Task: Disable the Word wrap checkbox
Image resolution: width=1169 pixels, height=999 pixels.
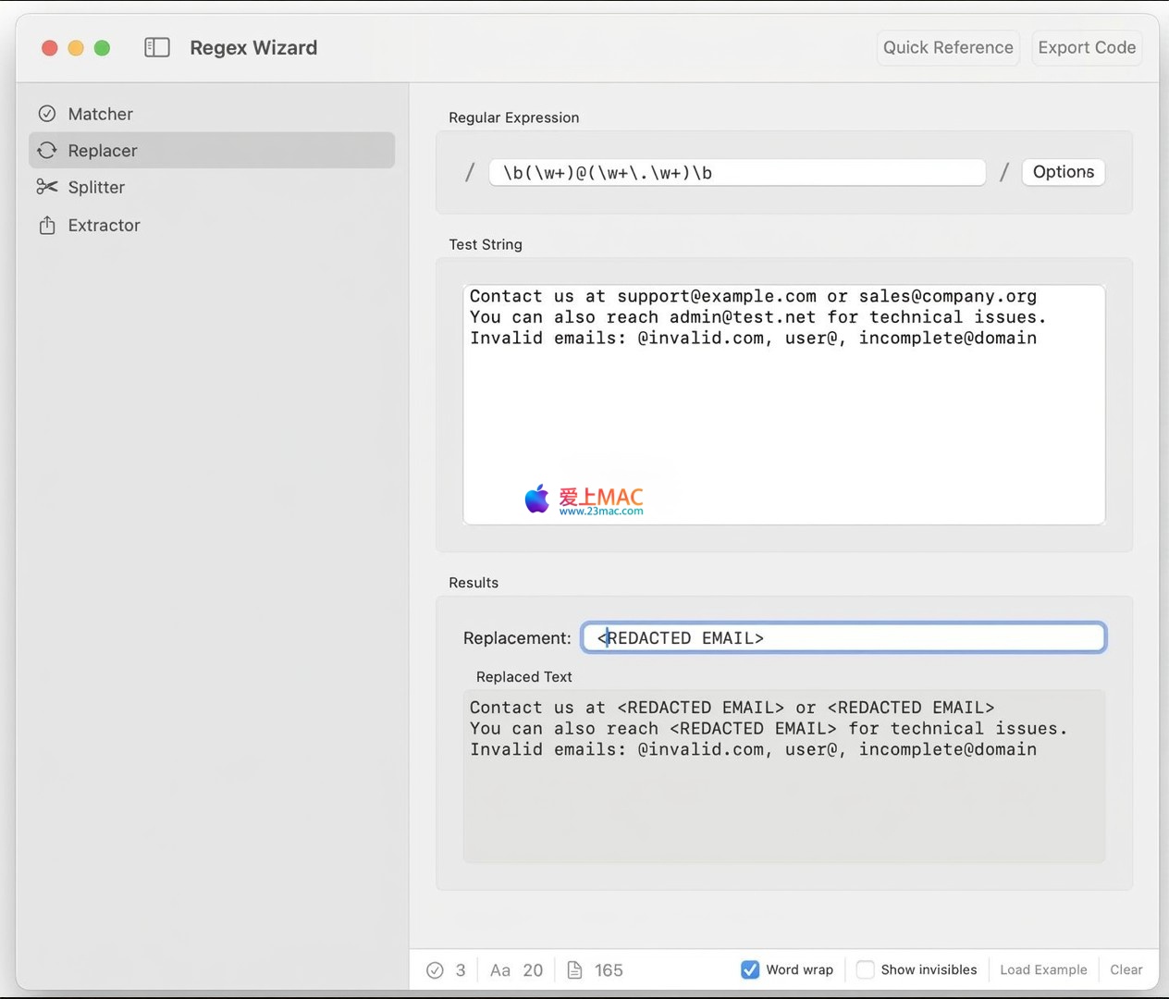Action: [x=750, y=969]
